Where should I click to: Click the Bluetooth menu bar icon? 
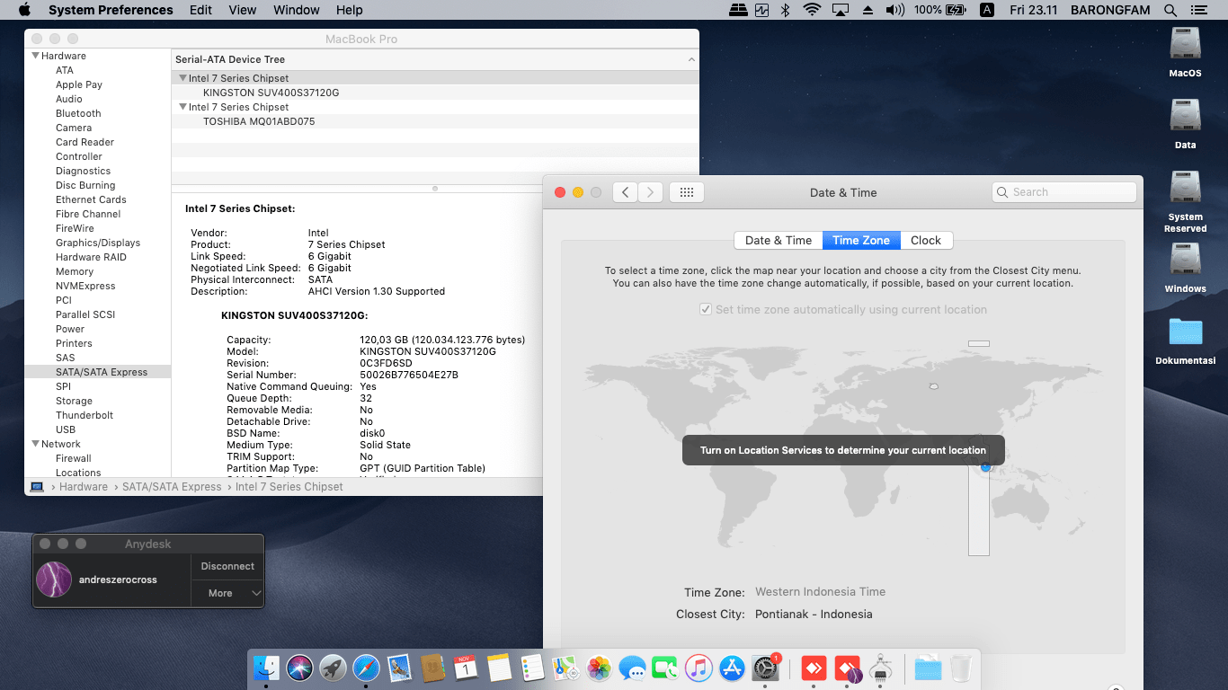(785, 10)
